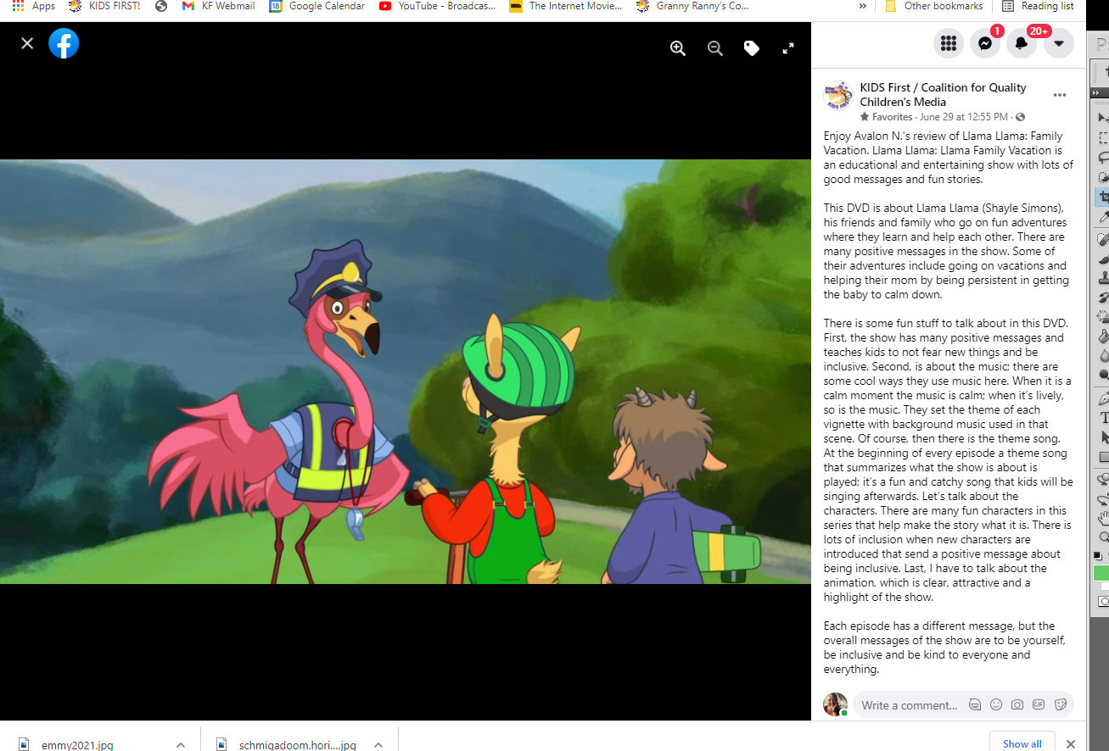Open the KIDS FIRST! bookmark
The width and height of the screenshot is (1109, 751).
[104, 6]
